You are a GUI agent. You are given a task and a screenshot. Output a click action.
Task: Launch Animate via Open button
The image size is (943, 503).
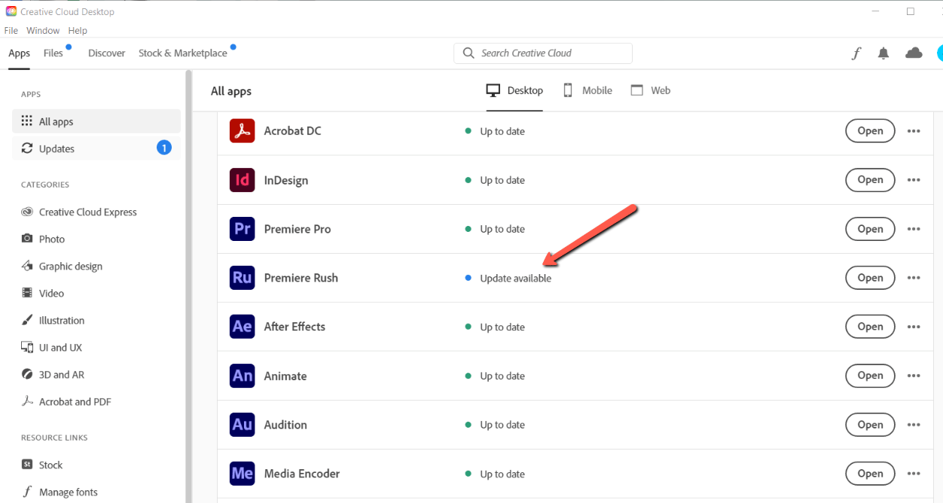(870, 376)
